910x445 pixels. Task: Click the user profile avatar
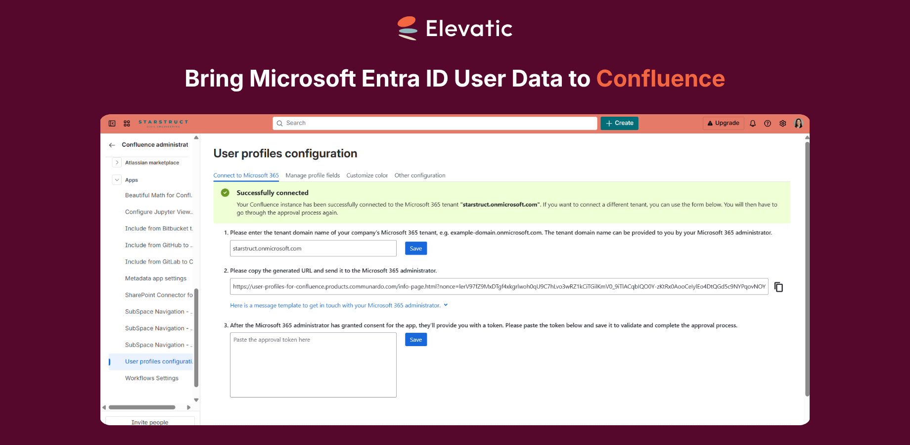798,123
